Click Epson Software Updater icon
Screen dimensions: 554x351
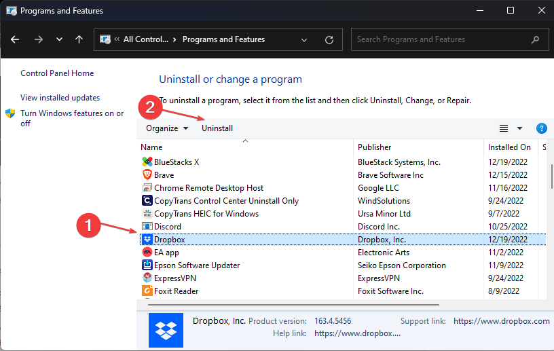(x=147, y=265)
